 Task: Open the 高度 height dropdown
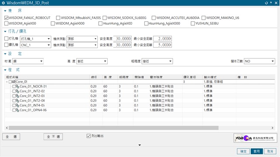pyautogui.click(x=92, y=61)
